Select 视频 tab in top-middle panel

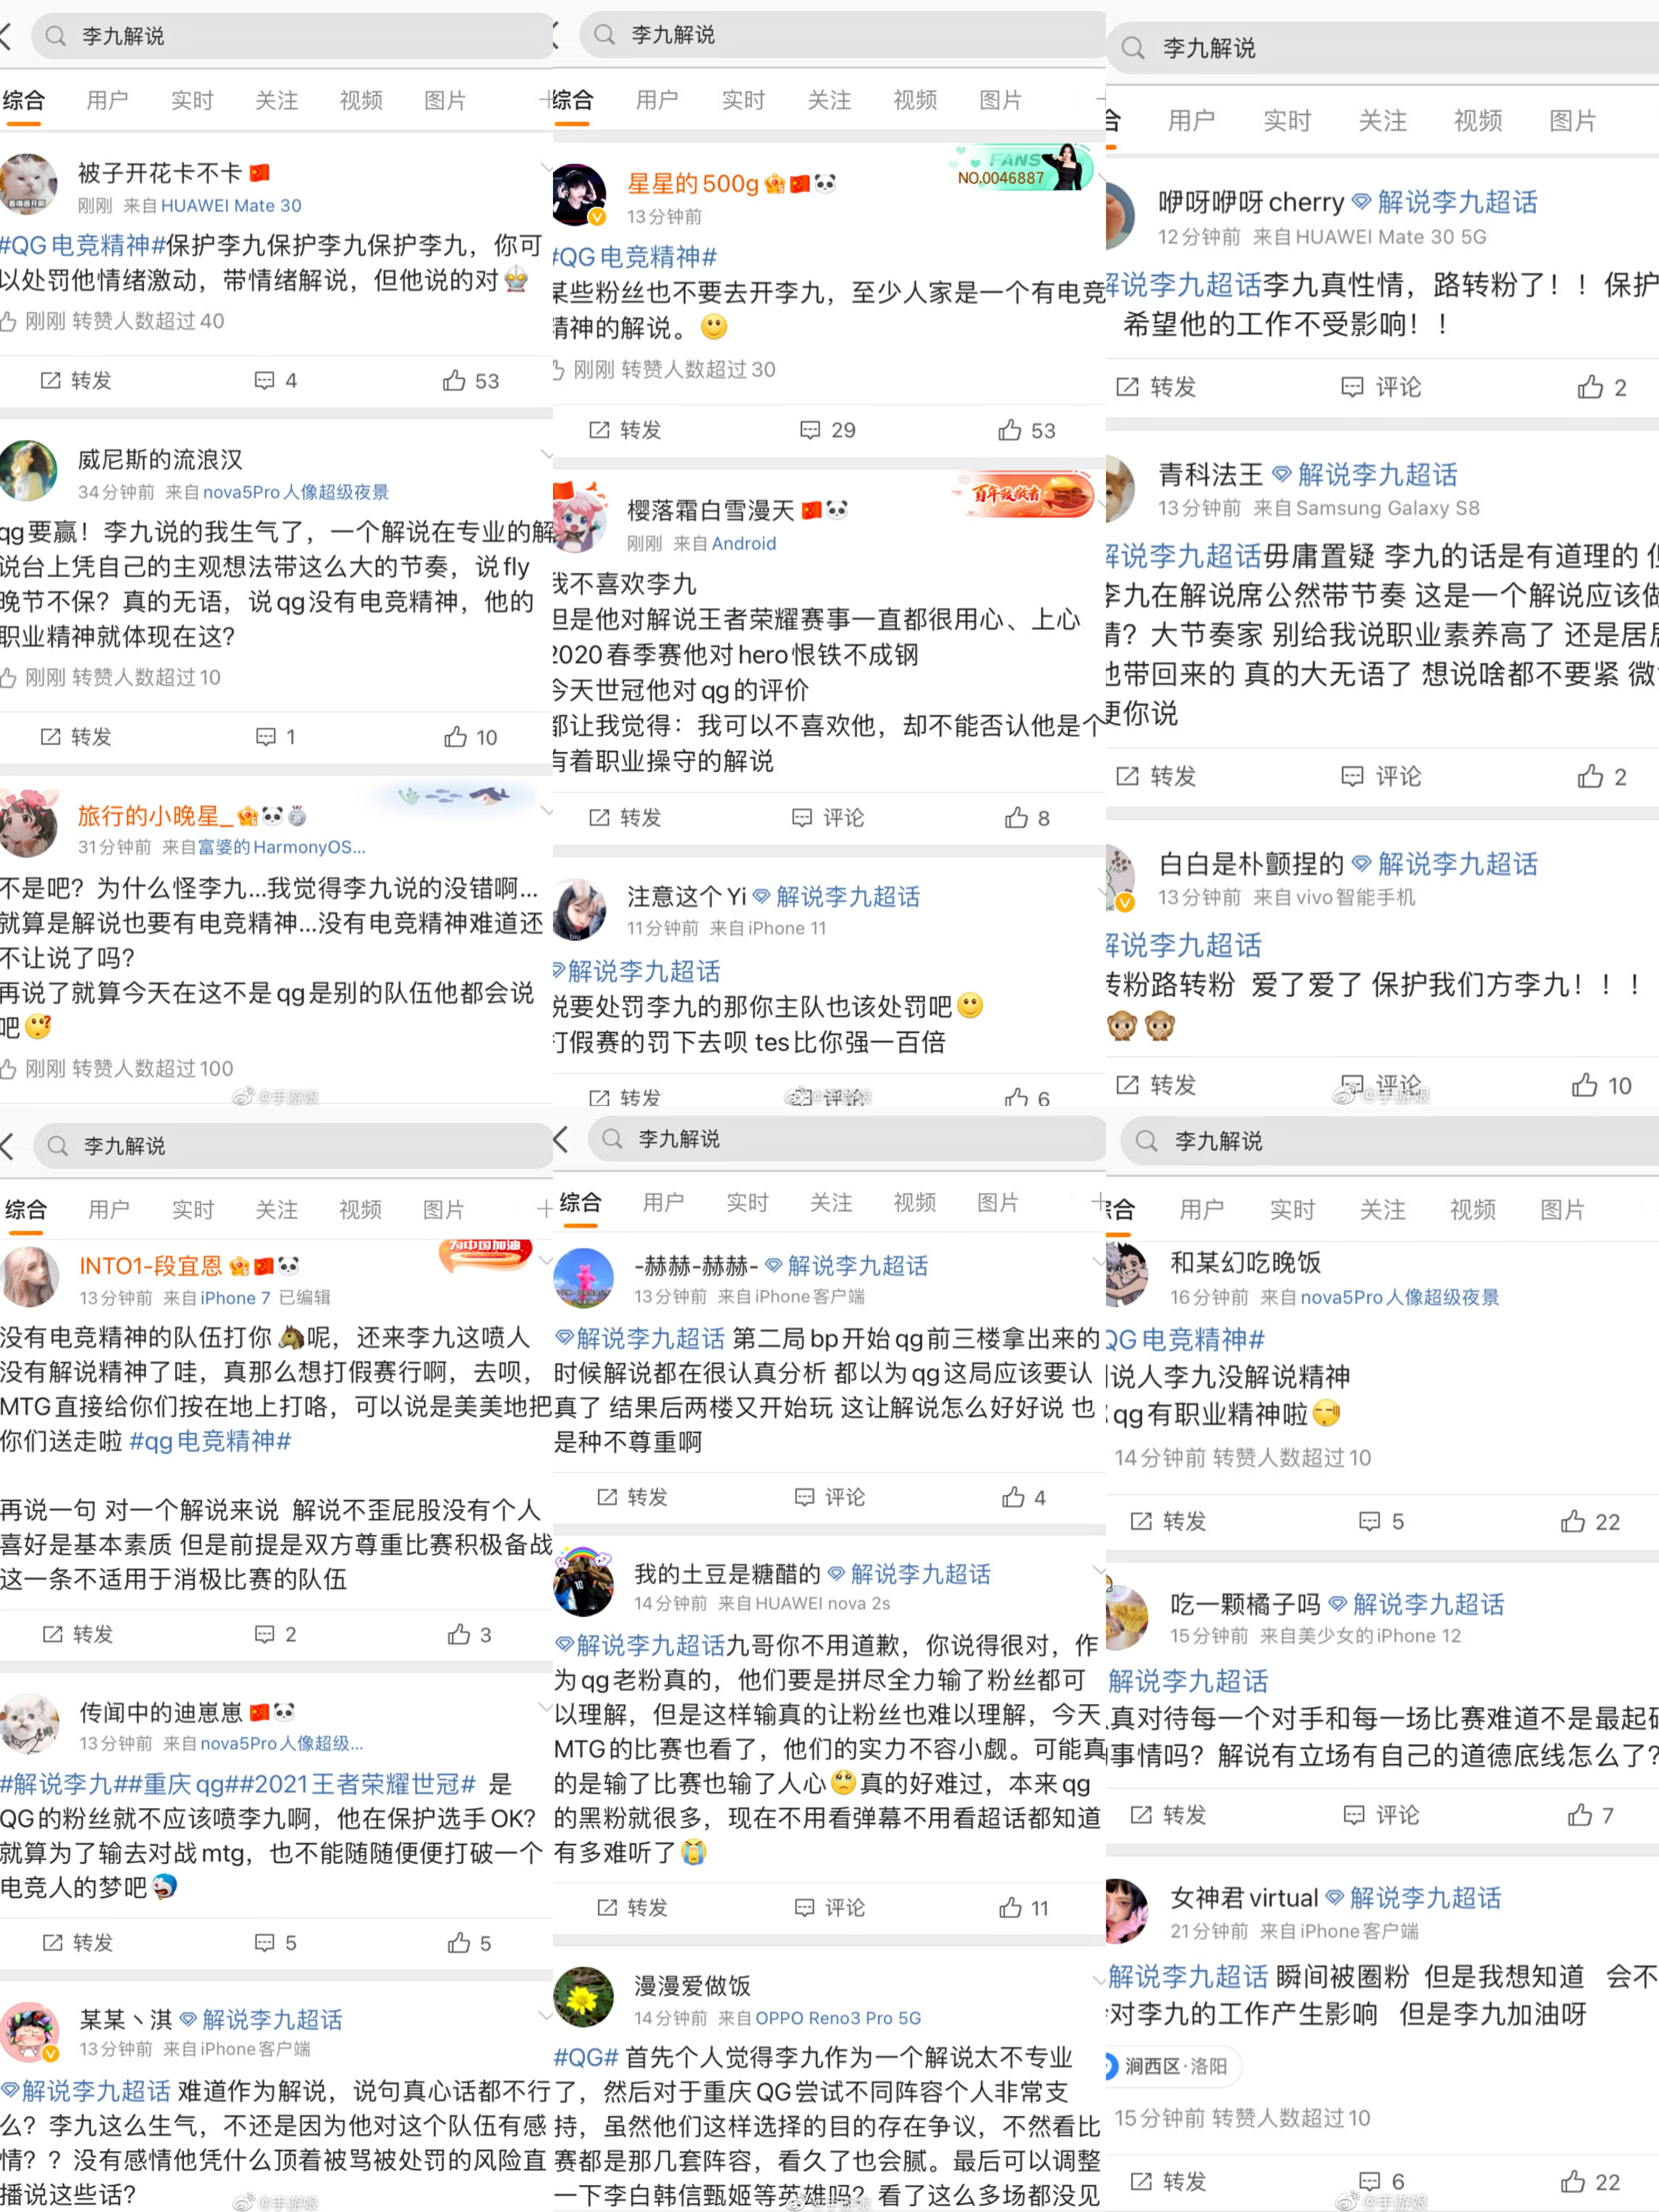(915, 100)
